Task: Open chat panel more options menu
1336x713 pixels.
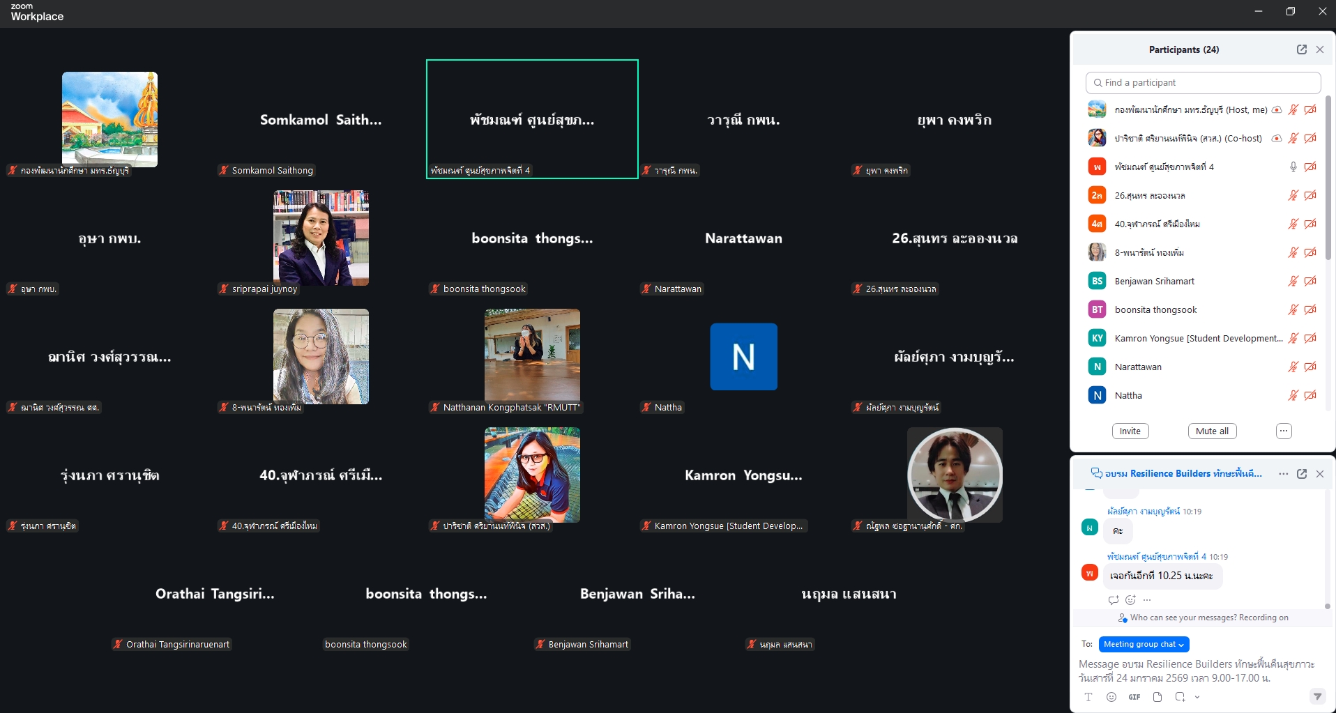Action: (1283, 474)
